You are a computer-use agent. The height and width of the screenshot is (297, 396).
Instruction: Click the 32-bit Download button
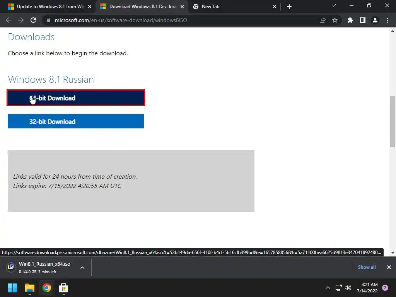coord(76,121)
